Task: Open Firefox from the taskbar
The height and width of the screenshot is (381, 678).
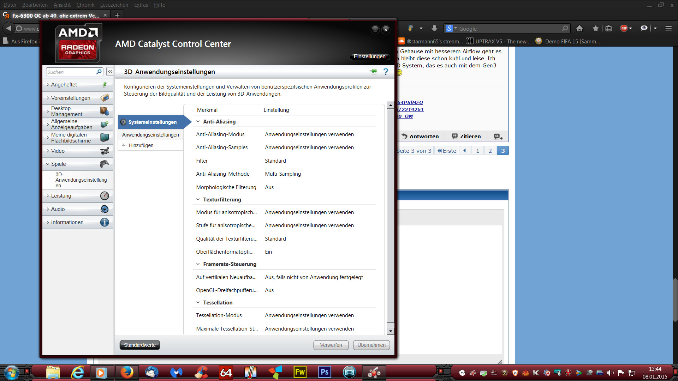Action: 127,372
